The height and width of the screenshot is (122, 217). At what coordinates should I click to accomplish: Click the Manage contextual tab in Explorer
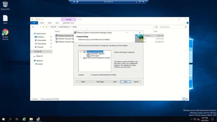point(68,20)
